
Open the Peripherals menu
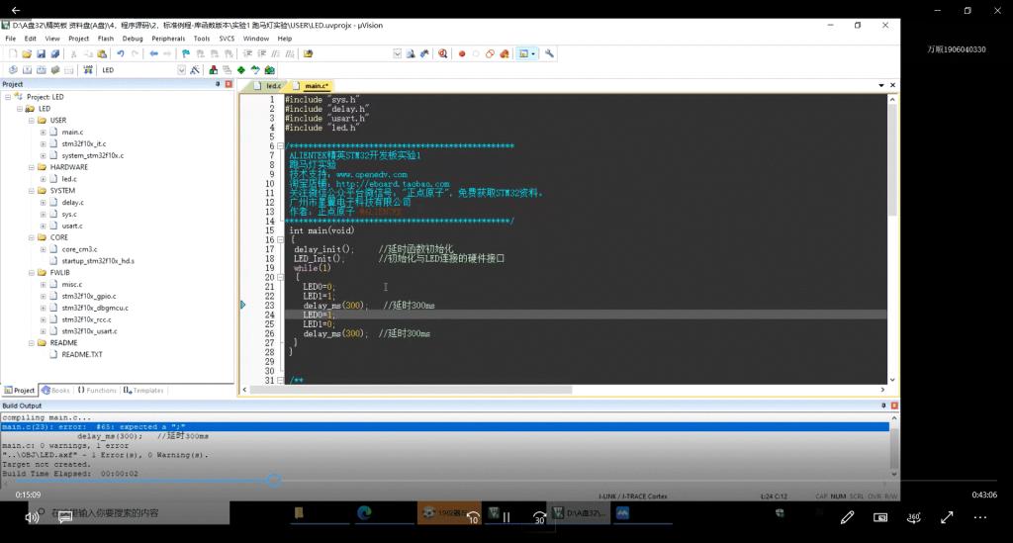167,39
